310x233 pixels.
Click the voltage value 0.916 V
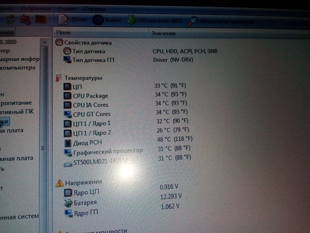(x=169, y=186)
